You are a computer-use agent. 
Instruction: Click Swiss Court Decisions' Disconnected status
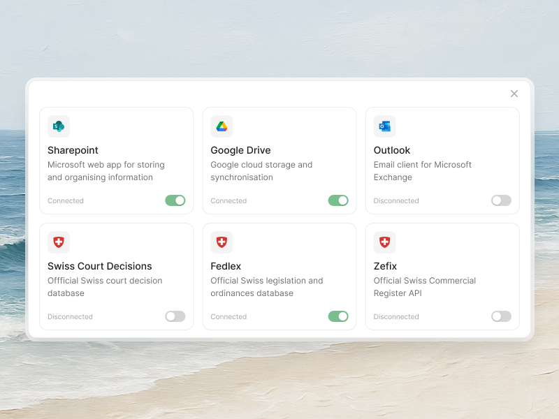[x=71, y=316]
